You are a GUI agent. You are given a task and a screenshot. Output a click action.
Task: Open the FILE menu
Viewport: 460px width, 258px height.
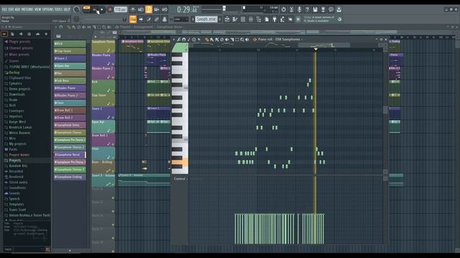[x=4, y=9]
